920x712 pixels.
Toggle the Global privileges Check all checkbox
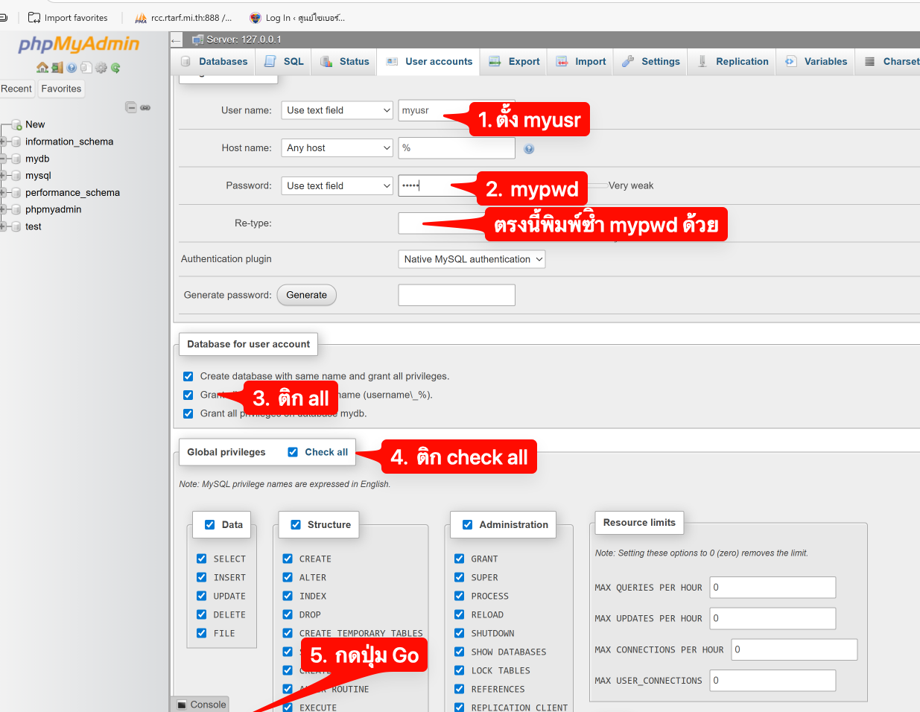(293, 452)
